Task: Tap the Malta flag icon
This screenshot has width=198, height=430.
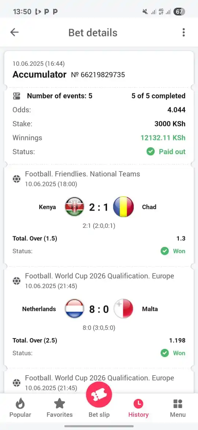Action: coord(123,308)
